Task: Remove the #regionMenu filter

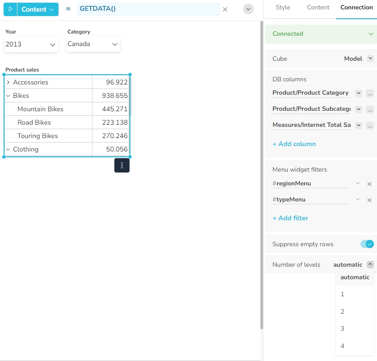Action: click(369, 184)
